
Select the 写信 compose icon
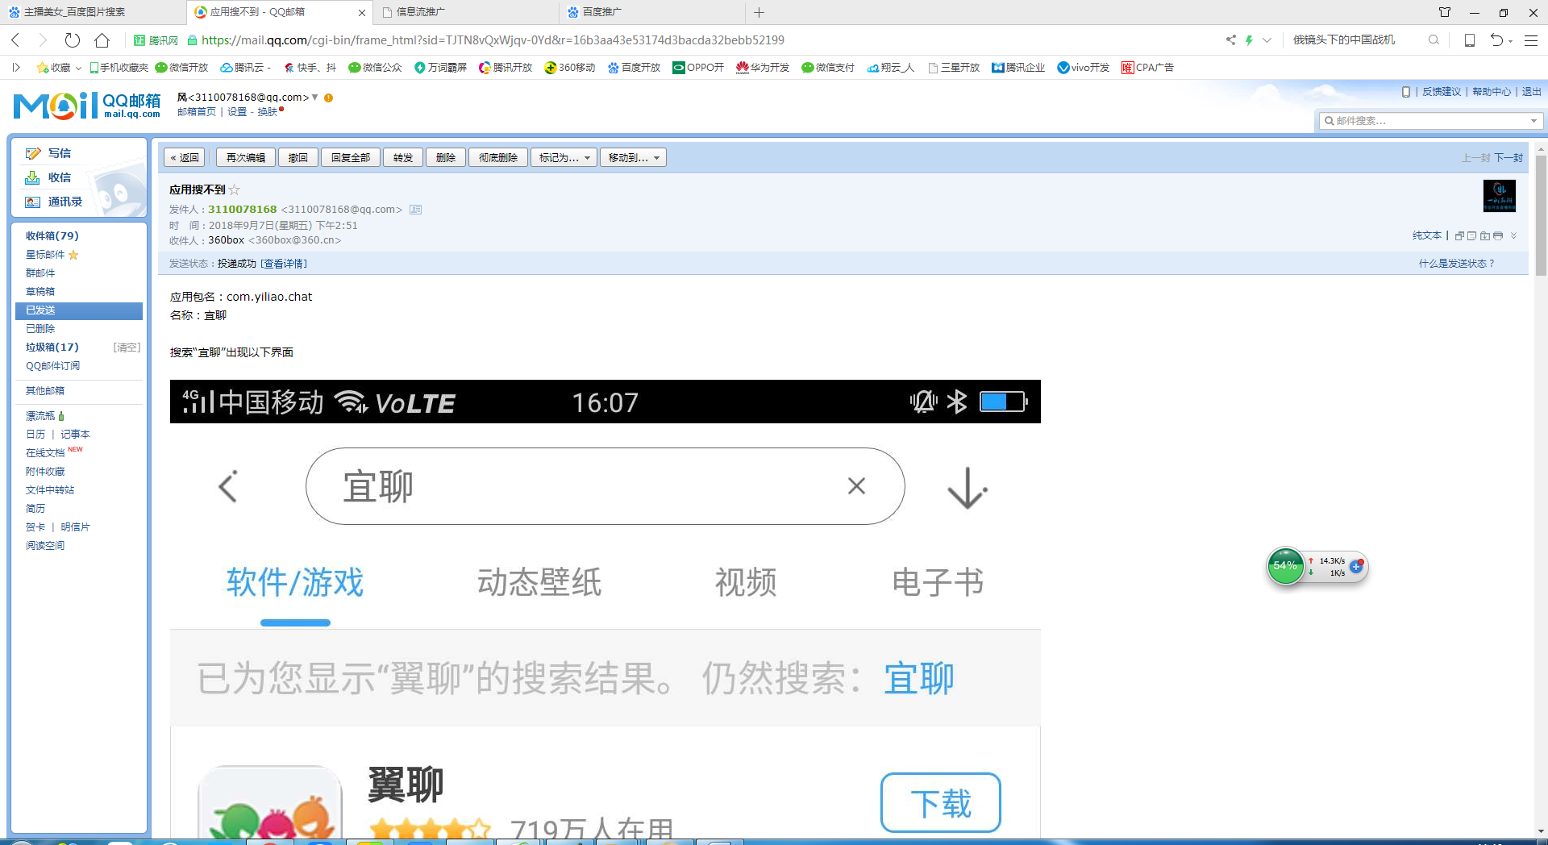click(x=33, y=152)
